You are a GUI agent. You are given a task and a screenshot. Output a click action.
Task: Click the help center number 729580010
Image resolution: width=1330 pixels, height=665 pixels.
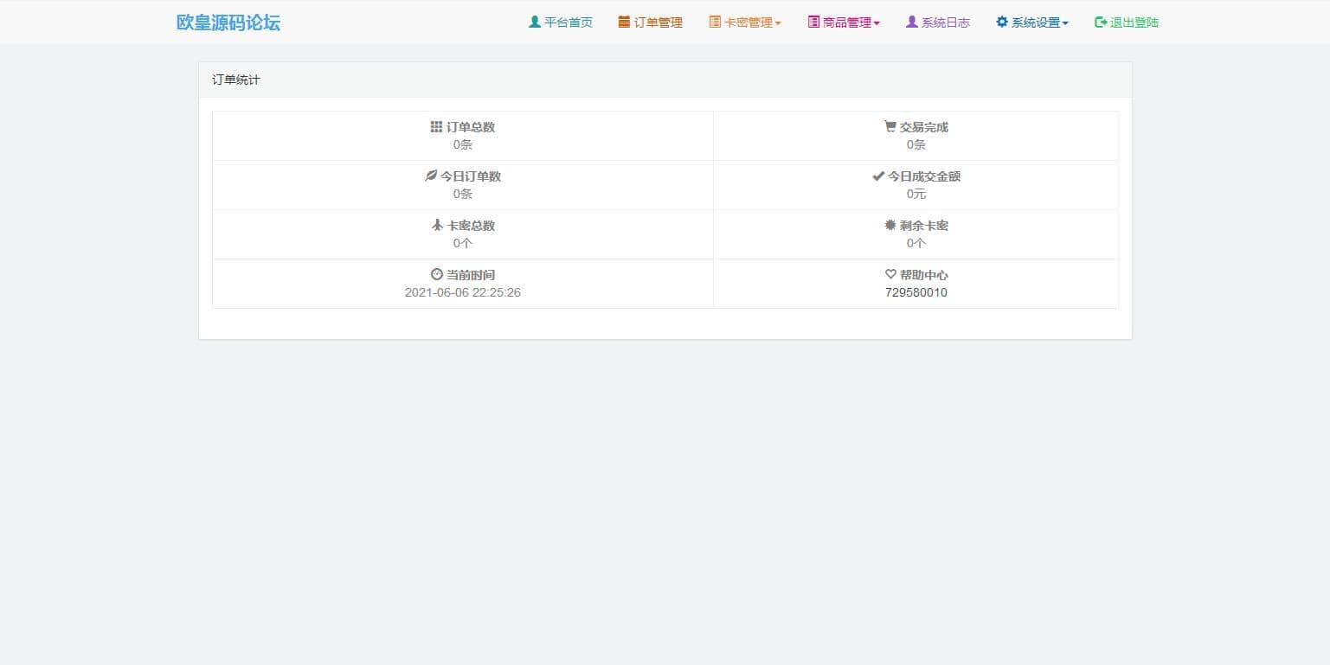tap(916, 292)
